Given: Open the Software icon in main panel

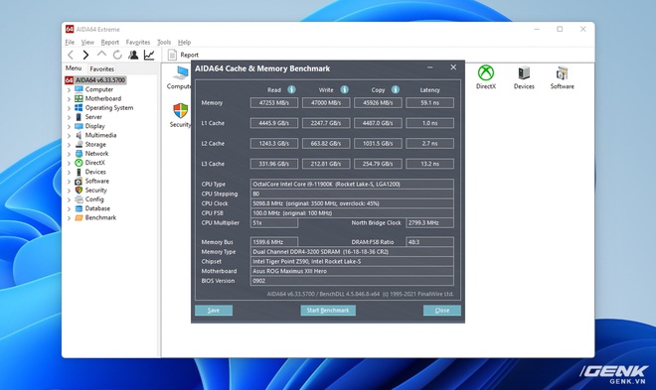Looking at the screenshot, I should pos(562,73).
